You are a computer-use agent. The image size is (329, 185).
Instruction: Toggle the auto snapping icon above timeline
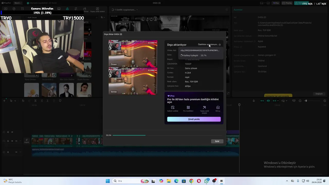click(268, 101)
